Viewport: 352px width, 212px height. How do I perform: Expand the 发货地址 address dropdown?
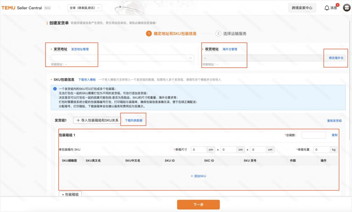click(x=123, y=58)
